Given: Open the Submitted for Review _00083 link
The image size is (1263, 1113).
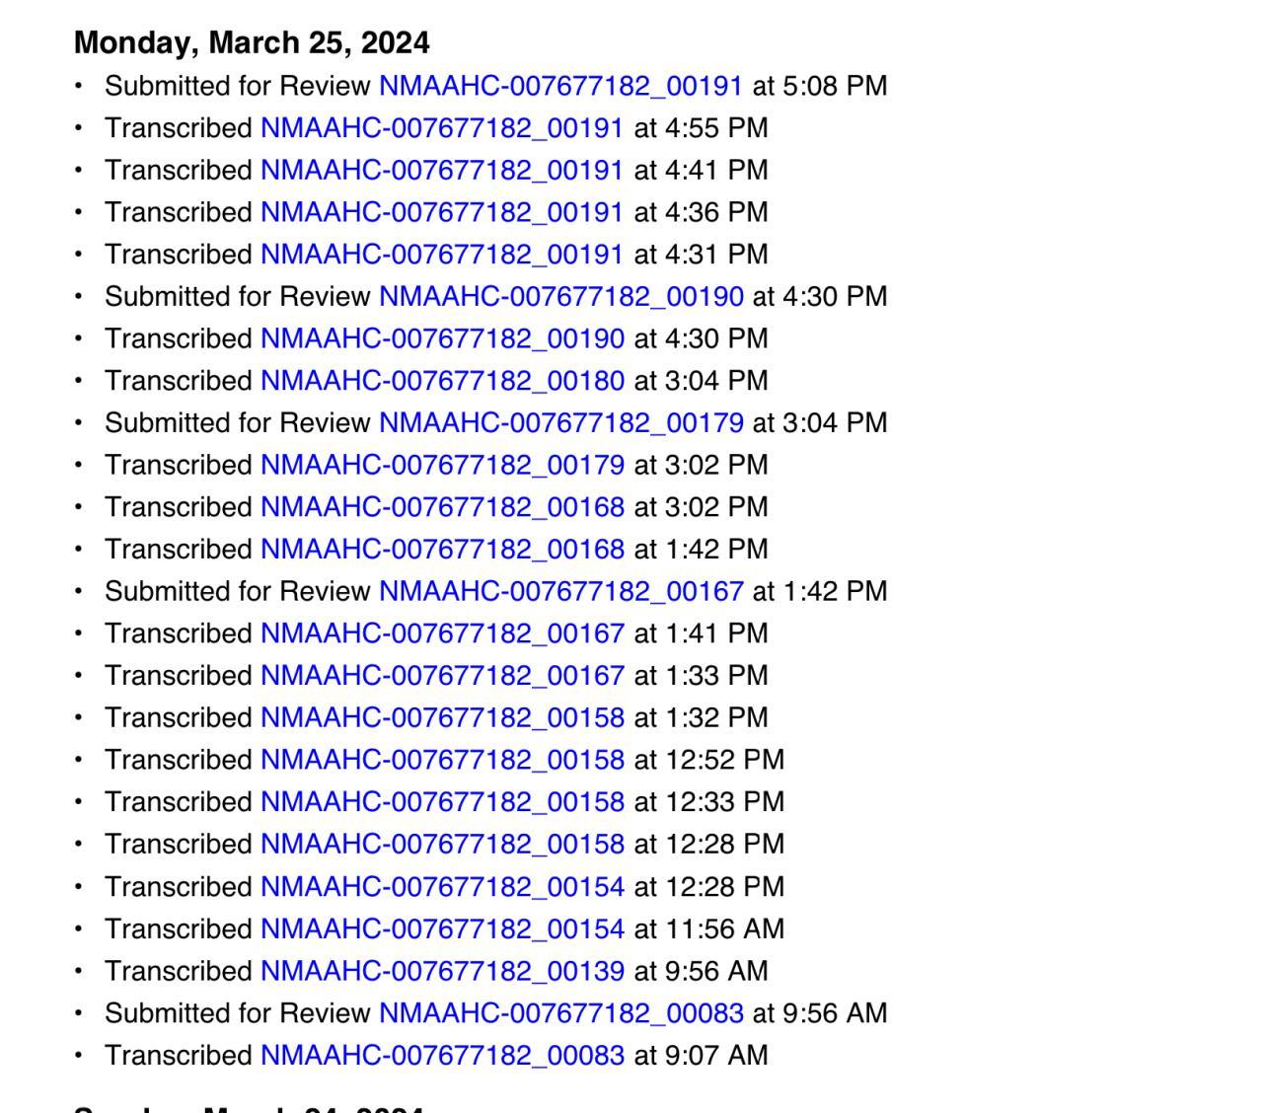Looking at the screenshot, I should [x=560, y=1013].
